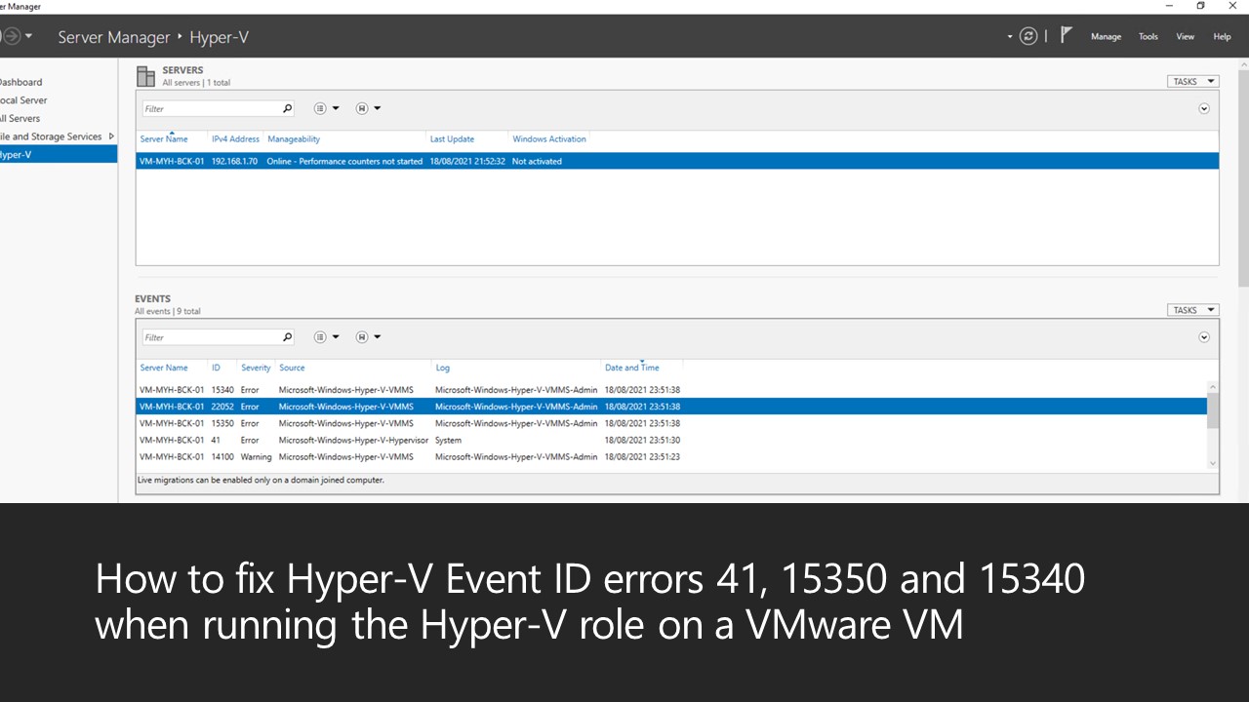Click the save filter icon in the Events toolbar
1249x702 pixels.
click(x=362, y=336)
